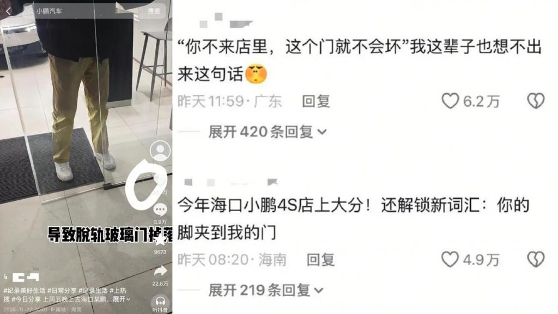Like the Hainan comment with 4.9万 heart
Viewport: 558px width, 314px height.
click(x=450, y=259)
